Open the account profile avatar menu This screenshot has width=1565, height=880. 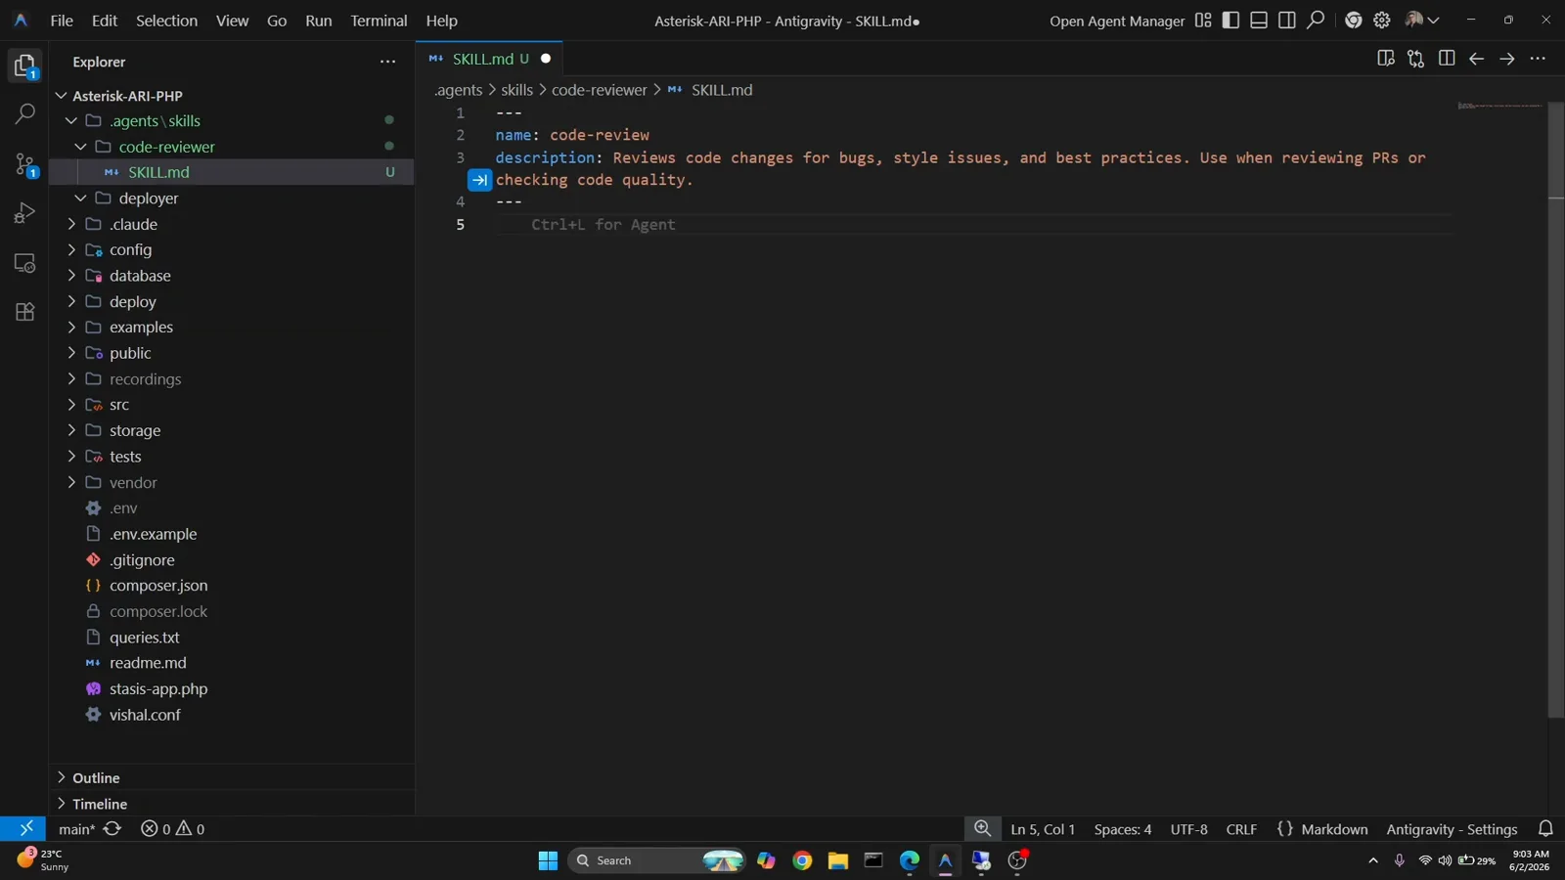click(x=1422, y=20)
